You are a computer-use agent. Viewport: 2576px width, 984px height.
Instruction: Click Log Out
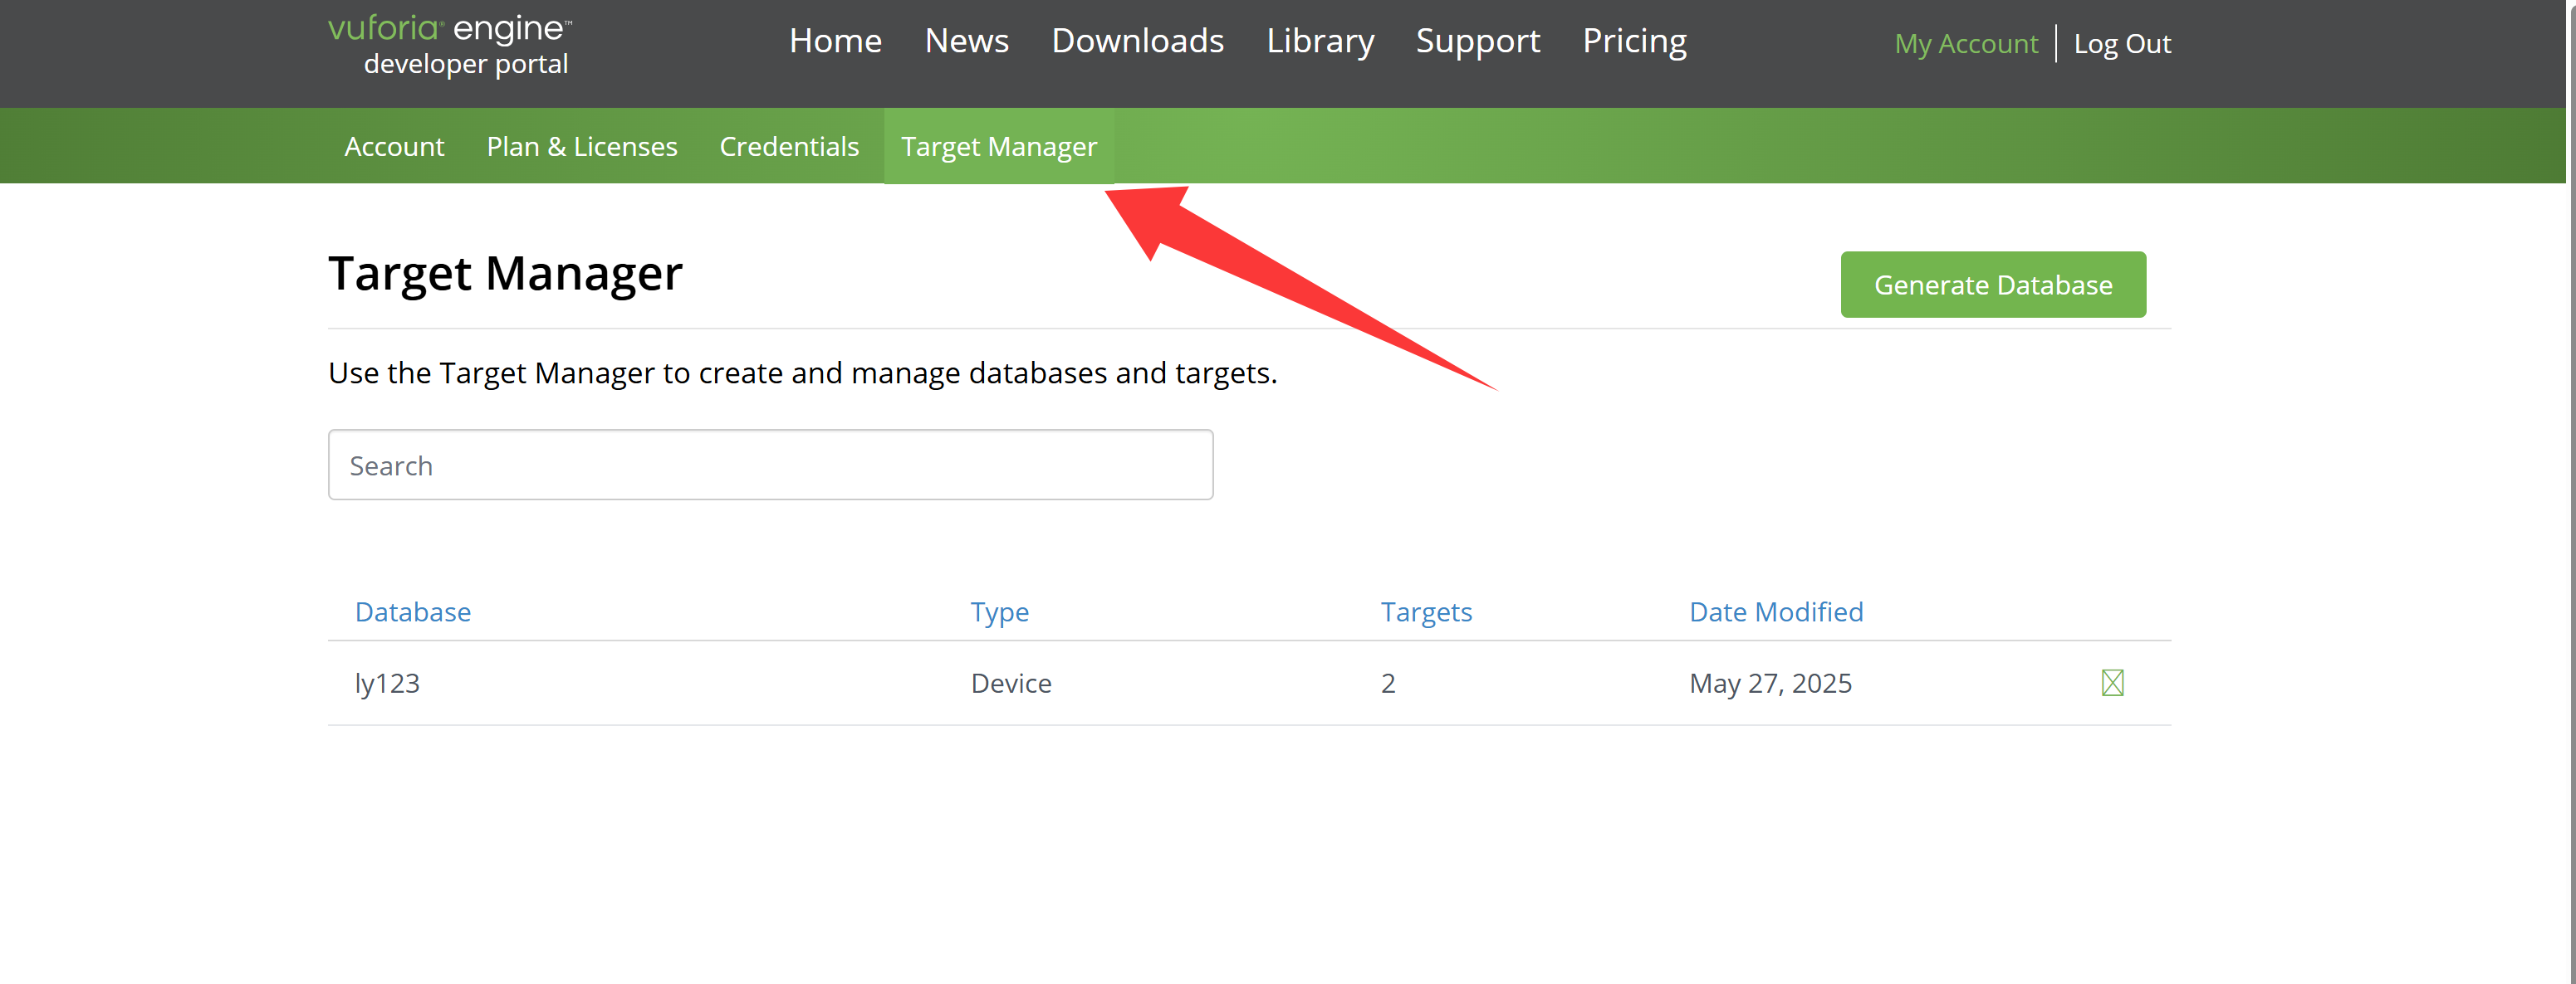pyautogui.click(x=2121, y=44)
